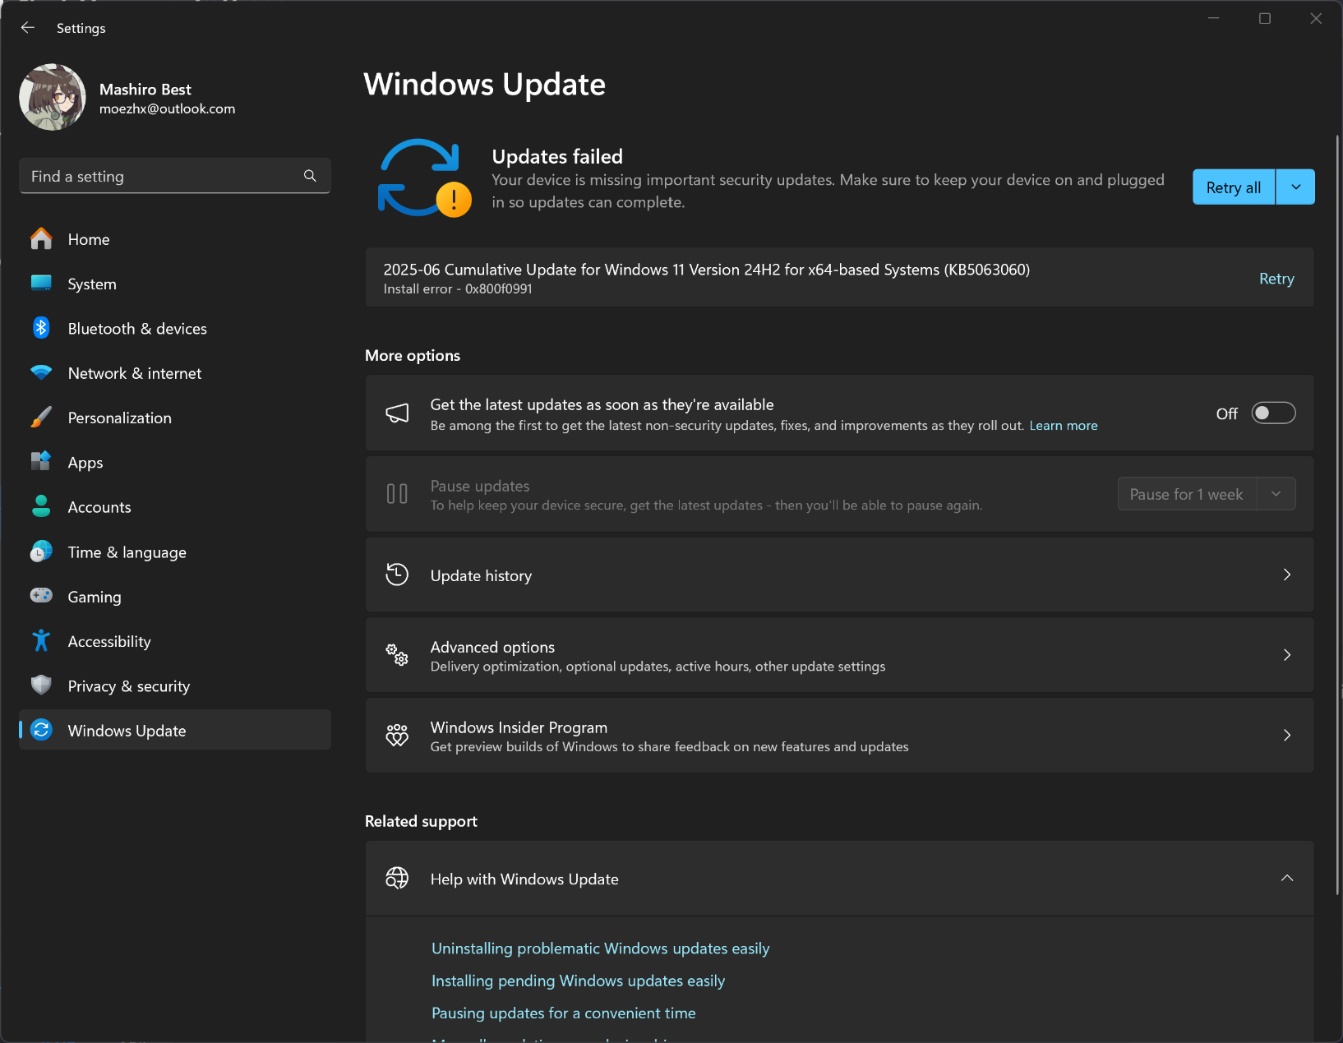The width and height of the screenshot is (1343, 1043).
Task: Open Installing pending Windows updates easily link
Action: click(x=578, y=981)
